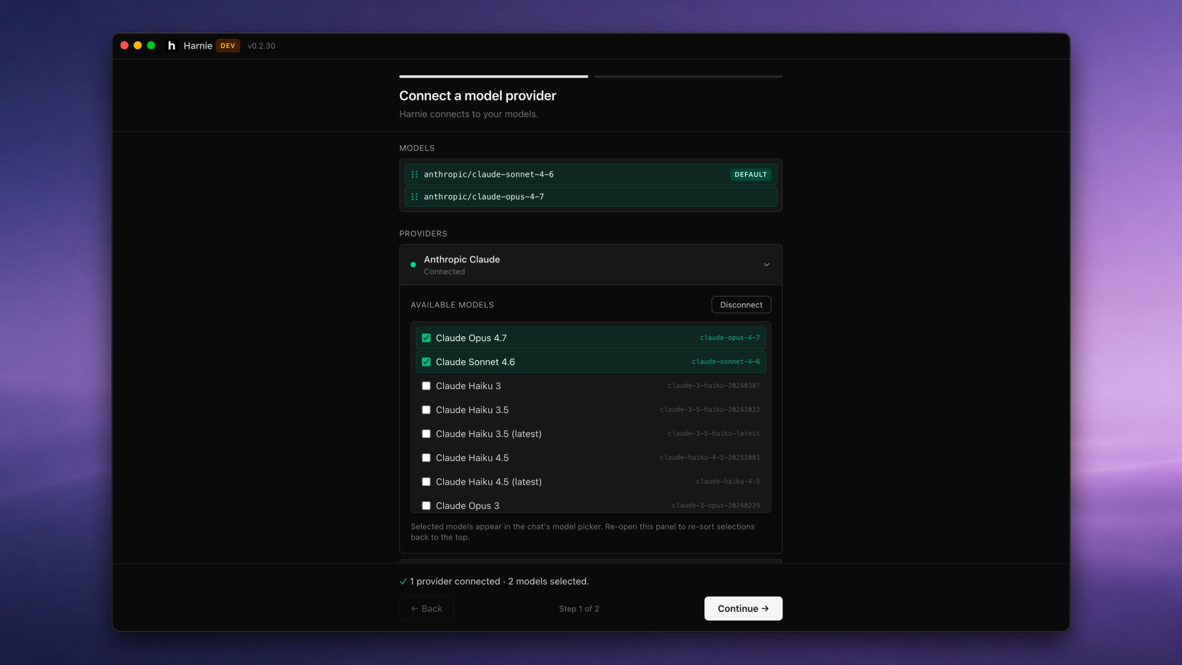Click the claude-sonnet-4-6 model ID text
This screenshot has height=665, width=1182.
click(x=726, y=362)
